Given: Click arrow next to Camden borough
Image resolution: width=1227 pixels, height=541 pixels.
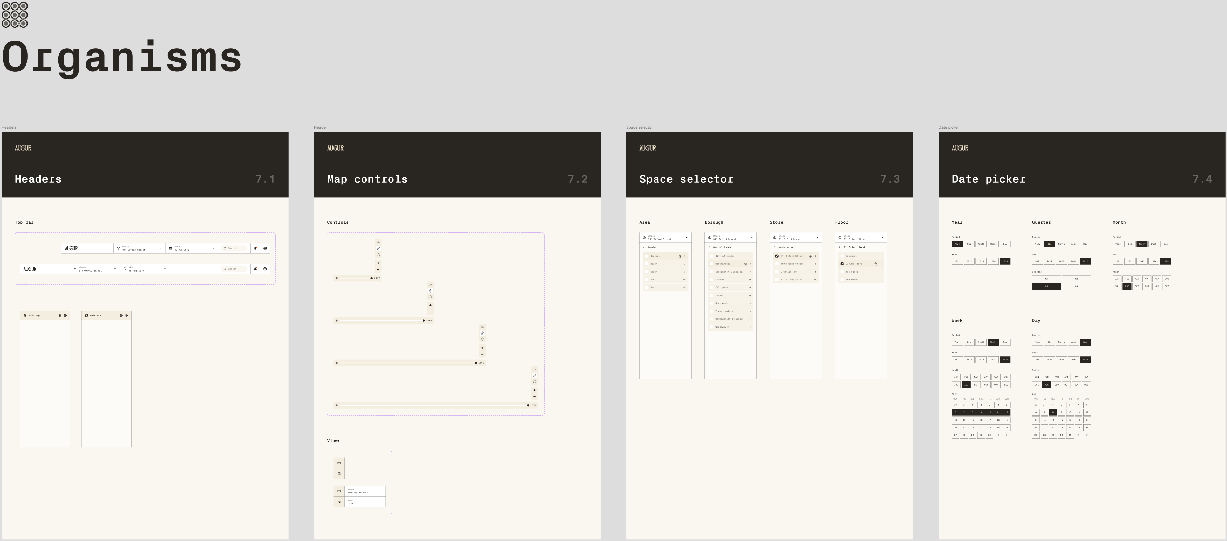Looking at the screenshot, I should 749,280.
